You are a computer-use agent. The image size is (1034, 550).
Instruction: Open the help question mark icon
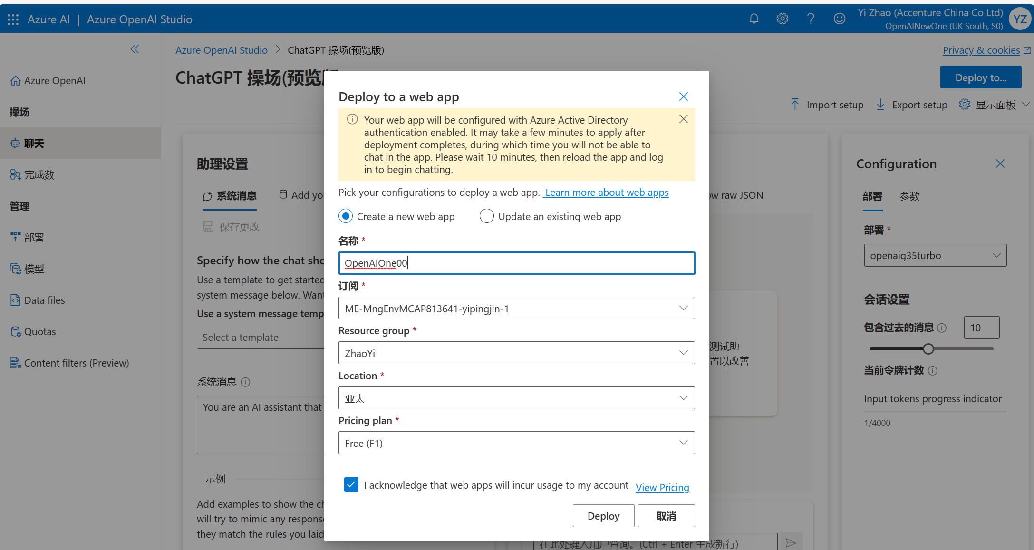coord(811,19)
